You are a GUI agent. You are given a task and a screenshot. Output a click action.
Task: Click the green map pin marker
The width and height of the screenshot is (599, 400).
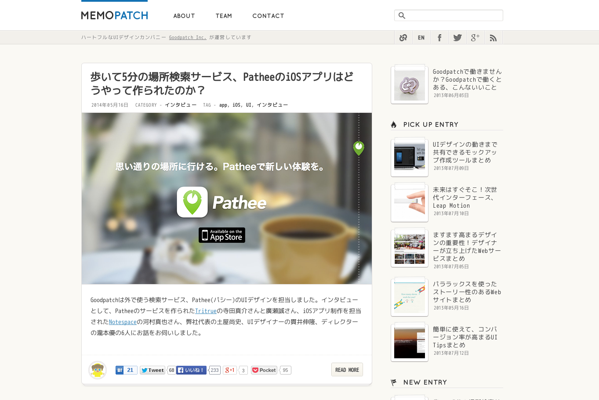tap(359, 148)
